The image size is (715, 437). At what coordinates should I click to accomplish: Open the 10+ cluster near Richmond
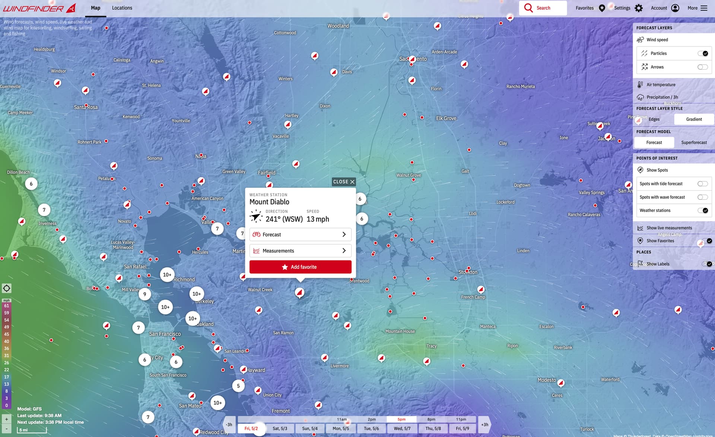[167, 275]
